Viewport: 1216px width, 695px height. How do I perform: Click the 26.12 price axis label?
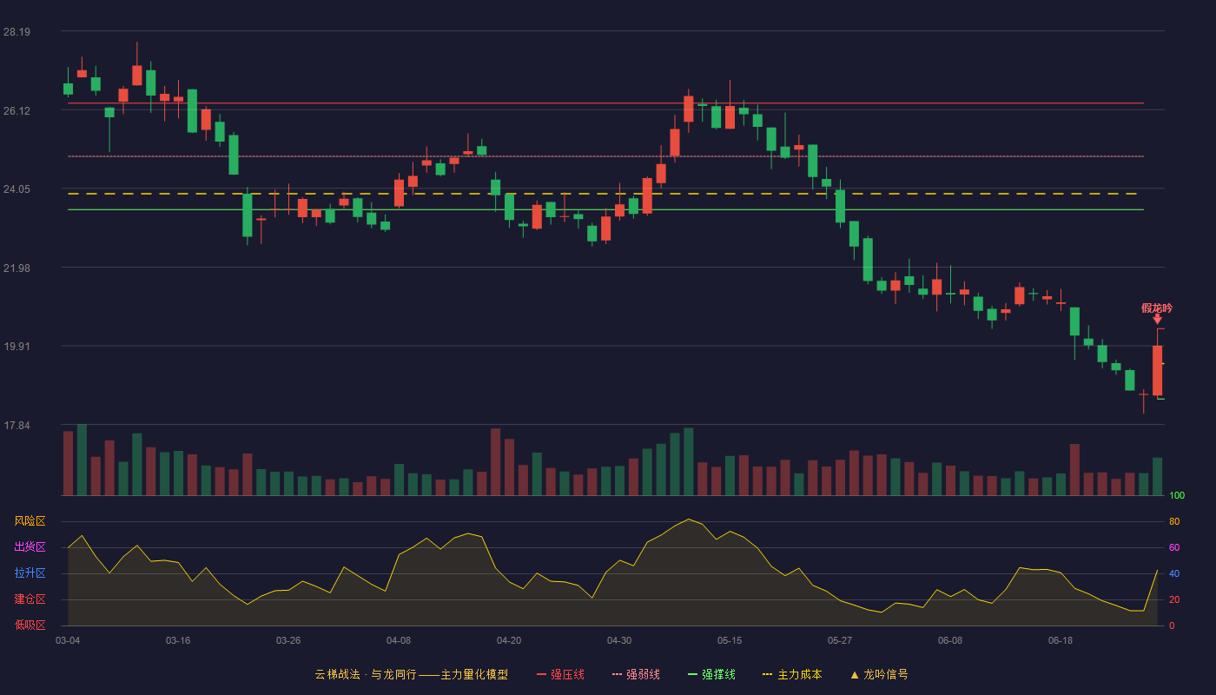click(x=17, y=110)
